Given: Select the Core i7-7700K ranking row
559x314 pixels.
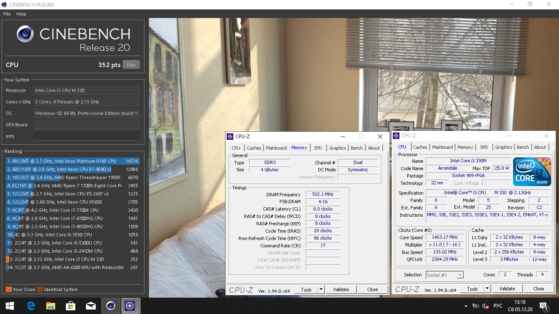Looking at the screenshot, I should [72, 210].
